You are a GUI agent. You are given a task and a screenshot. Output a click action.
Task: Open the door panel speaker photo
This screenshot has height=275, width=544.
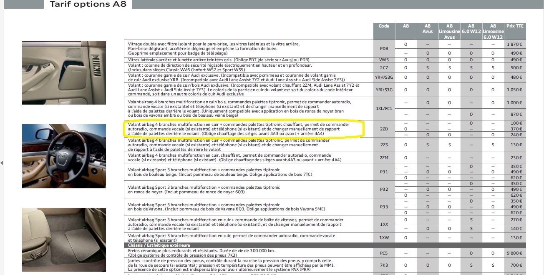[64, 72]
